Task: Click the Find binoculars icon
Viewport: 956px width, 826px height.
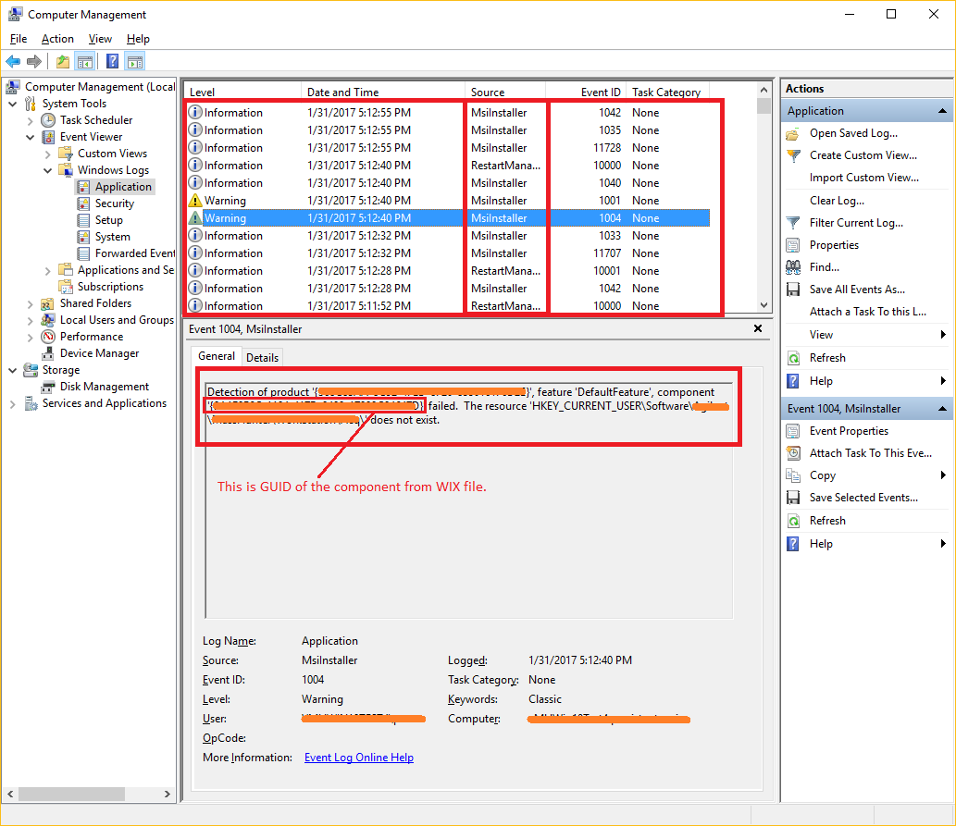Action: tap(792, 267)
